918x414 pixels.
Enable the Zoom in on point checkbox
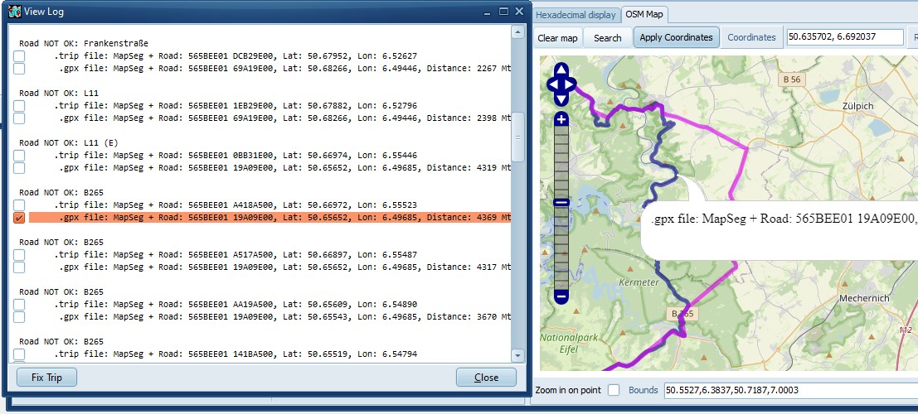tap(614, 390)
